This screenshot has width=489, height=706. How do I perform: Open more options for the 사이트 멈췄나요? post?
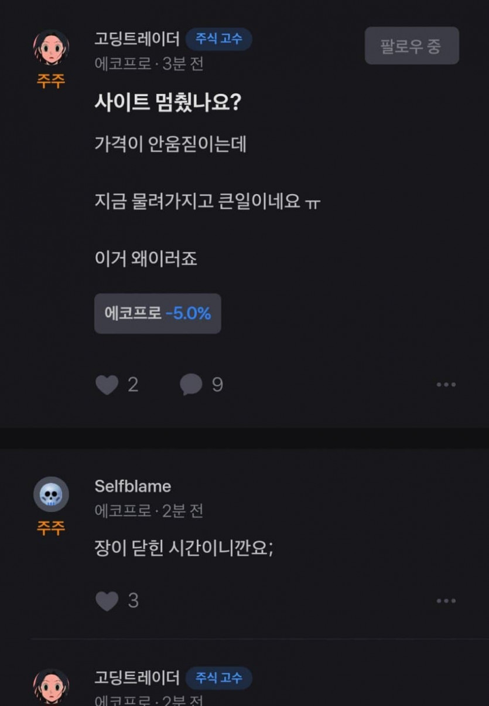coord(446,385)
